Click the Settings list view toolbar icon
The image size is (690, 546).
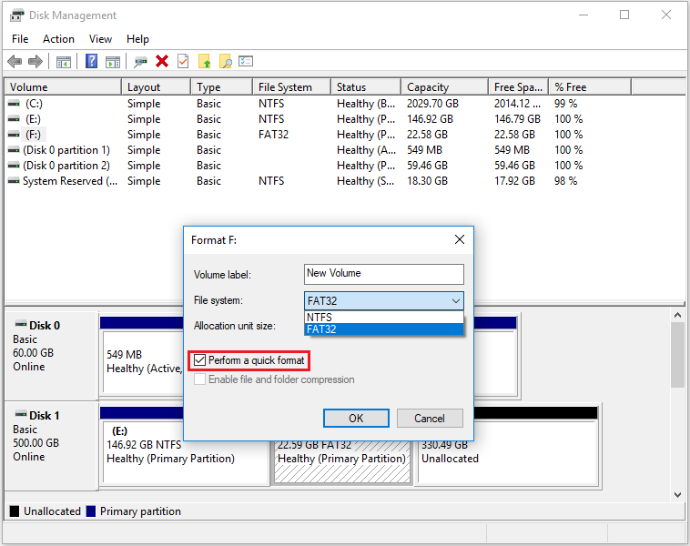(x=246, y=61)
